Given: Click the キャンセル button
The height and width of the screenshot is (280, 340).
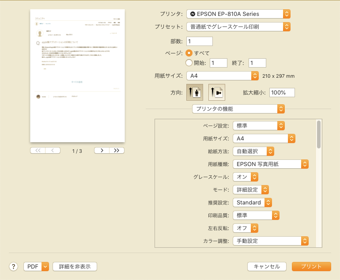Looking at the screenshot, I should pos(267,266).
